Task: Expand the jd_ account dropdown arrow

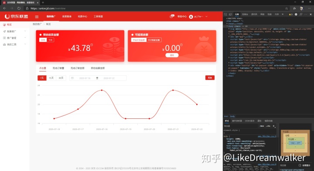Action: [206, 17]
